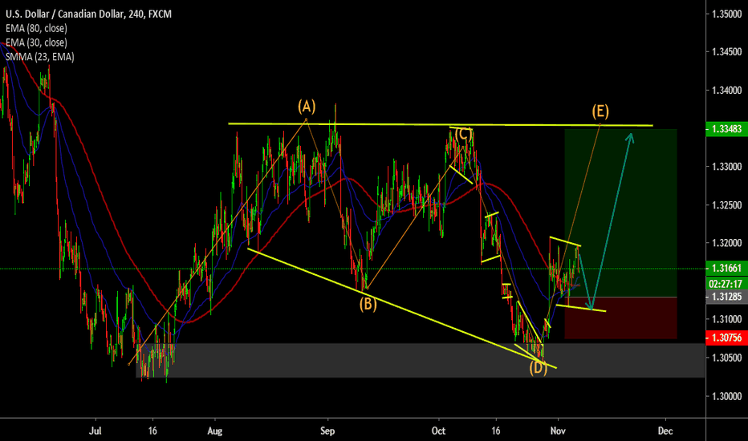Select the dark red stop-loss zone
Image resolution: width=748 pixels, height=441 pixels.
620,318
